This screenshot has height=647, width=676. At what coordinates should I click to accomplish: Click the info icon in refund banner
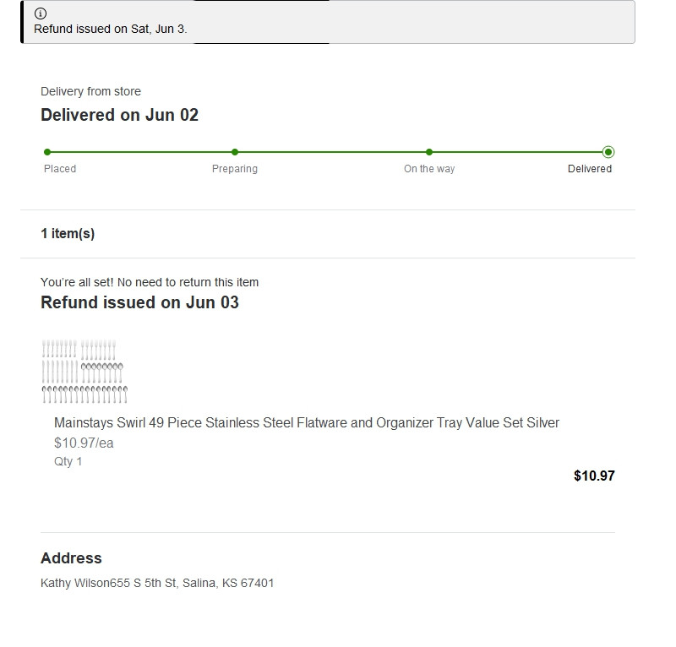(41, 14)
